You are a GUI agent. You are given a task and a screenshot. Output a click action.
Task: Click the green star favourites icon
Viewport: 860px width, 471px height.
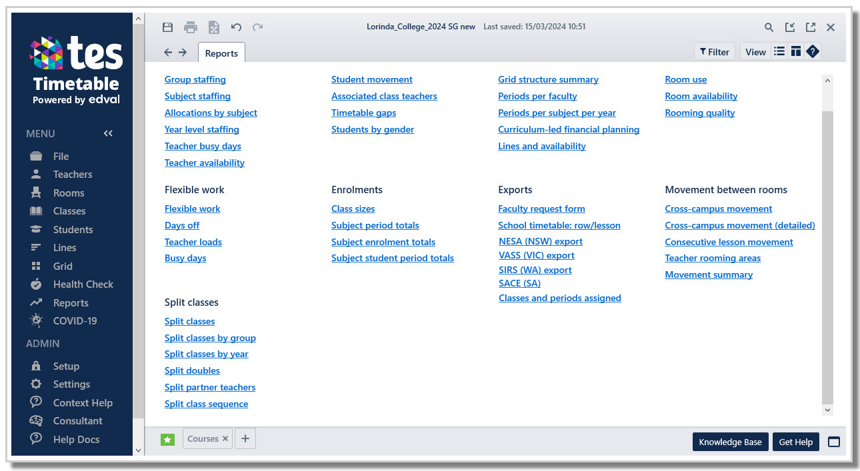click(167, 440)
